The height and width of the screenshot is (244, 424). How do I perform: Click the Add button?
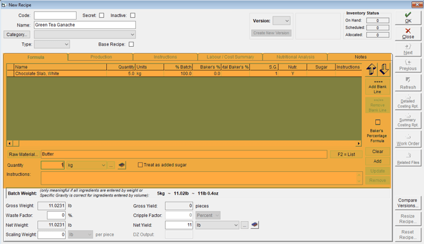tap(378, 161)
